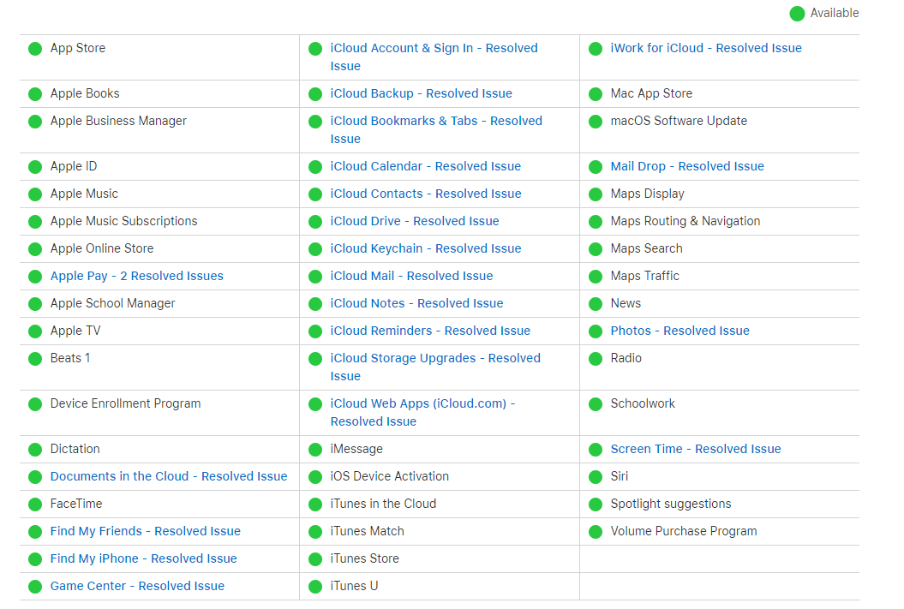Click green dot next to Beats 1
The height and width of the screenshot is (609, 904).
point(35,359)
